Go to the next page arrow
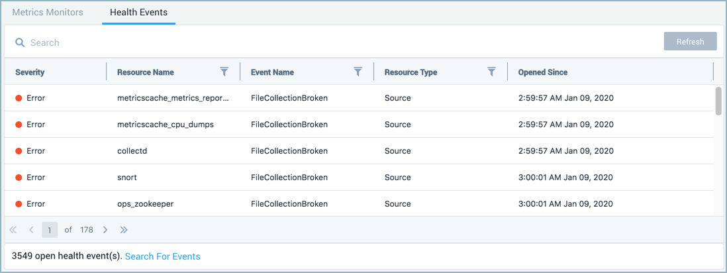The height and width of the screenshot is (273, 727). coord(105,230)
